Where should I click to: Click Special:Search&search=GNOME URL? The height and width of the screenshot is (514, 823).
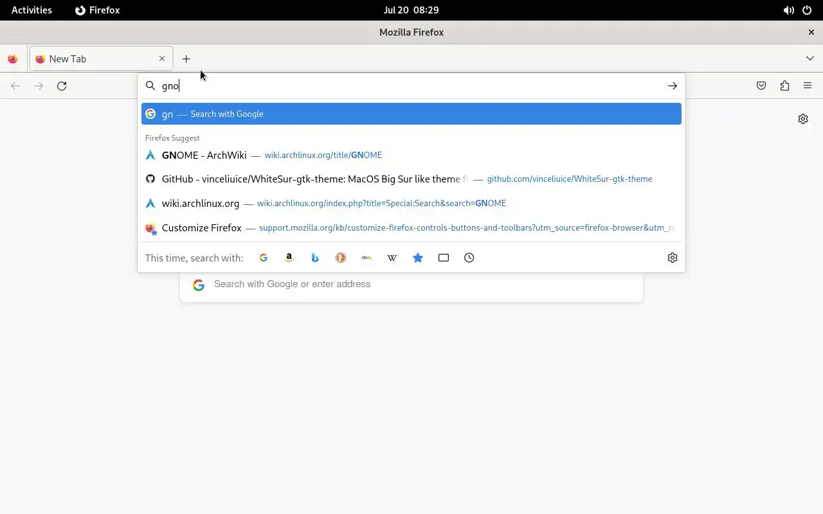point(381,203)
